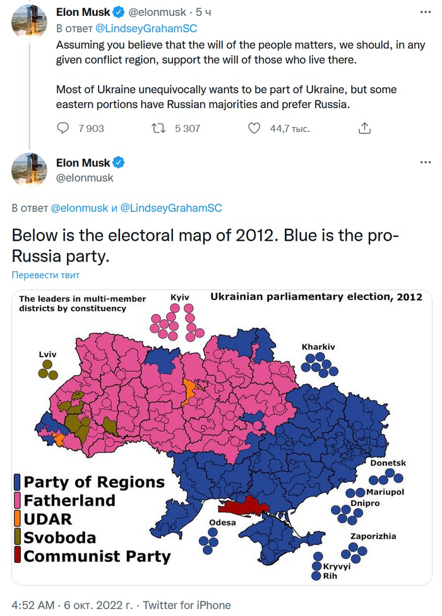Click the retweet arrows icon
The width and height of the screenshot is (442, 616).
[160, 128]
